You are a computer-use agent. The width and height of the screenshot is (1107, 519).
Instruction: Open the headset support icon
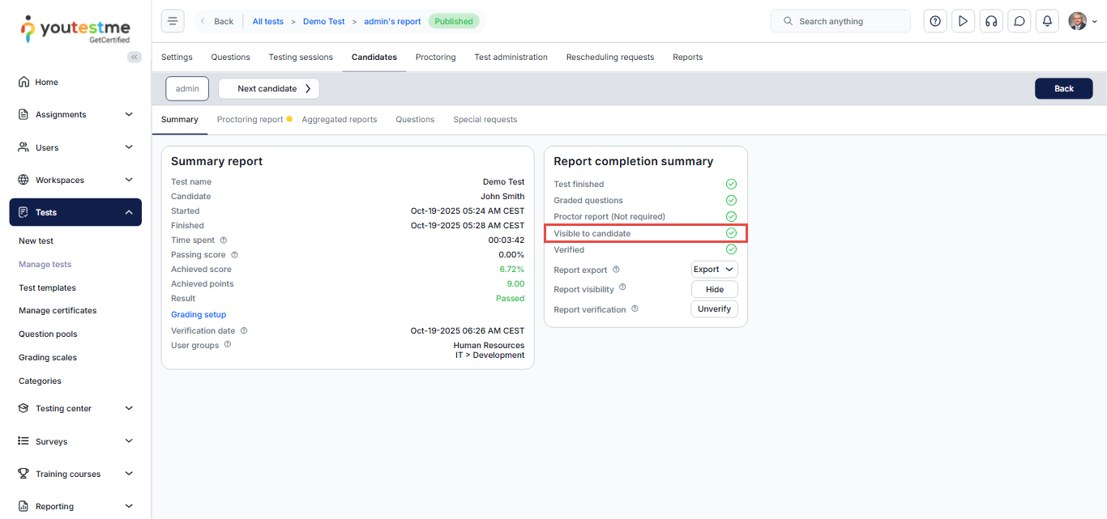tap(990, 21)
